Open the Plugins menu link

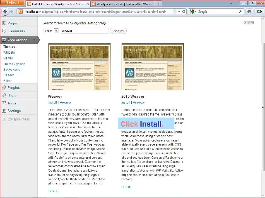tap(14, 87)
